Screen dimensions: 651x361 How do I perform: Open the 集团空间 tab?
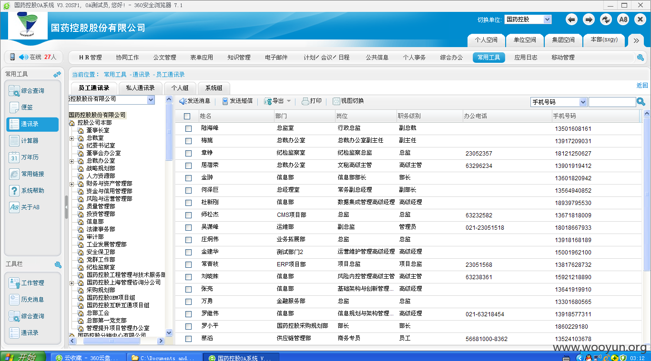(x=563, y=40)
